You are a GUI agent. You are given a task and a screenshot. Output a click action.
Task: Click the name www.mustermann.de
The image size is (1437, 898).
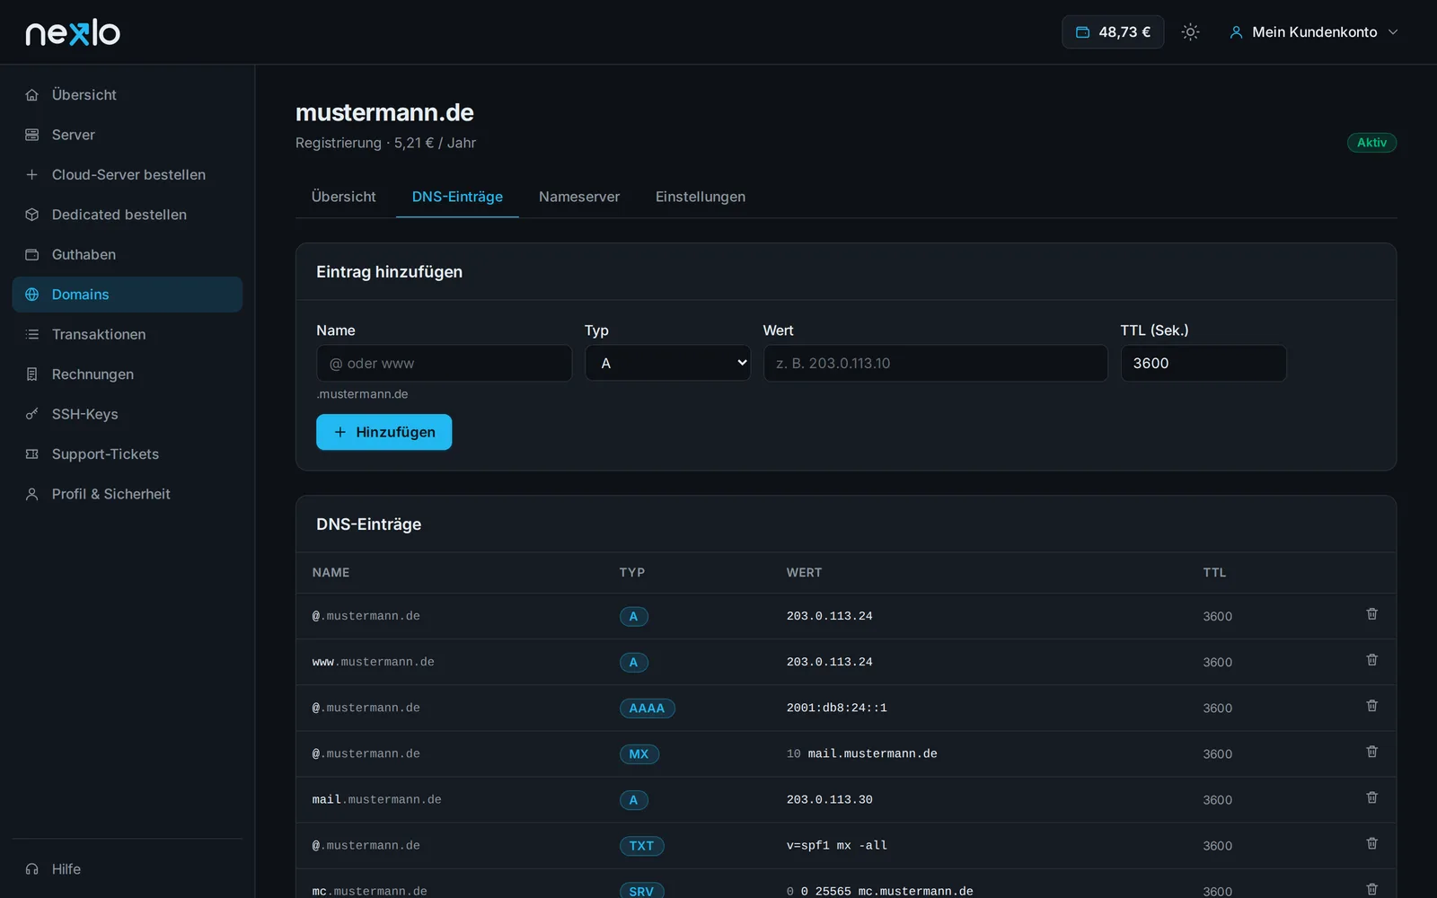point(373,663)
